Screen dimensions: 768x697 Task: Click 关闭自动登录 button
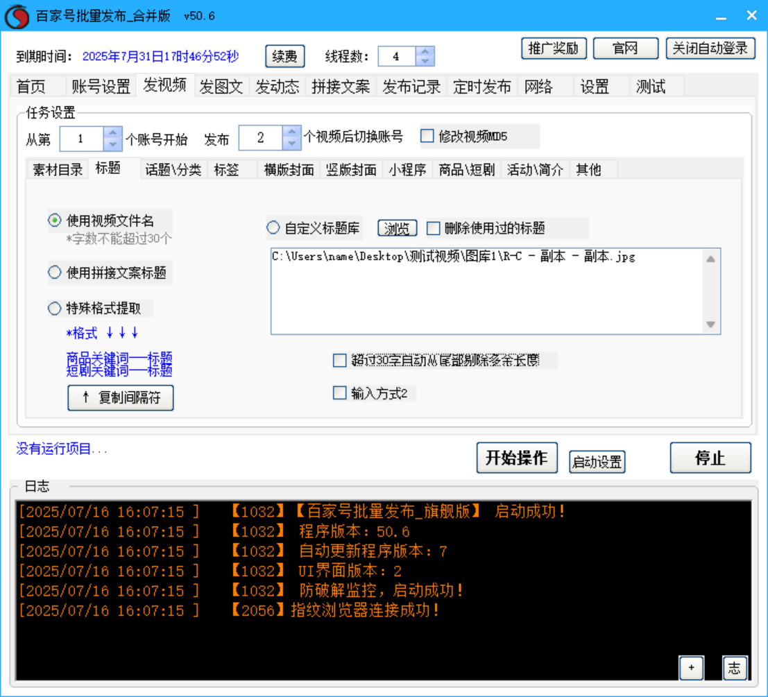[710, 49]
